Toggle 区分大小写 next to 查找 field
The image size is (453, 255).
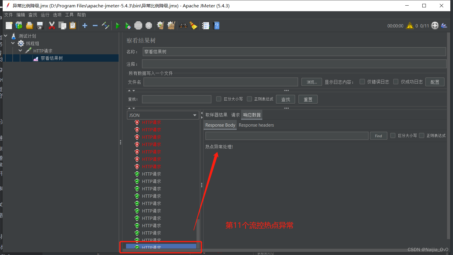(219, 99)
